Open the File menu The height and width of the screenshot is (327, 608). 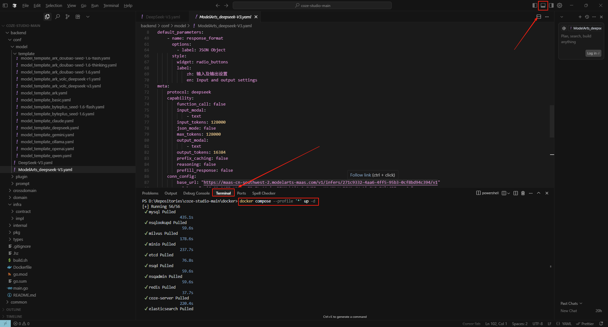(25, 5)
